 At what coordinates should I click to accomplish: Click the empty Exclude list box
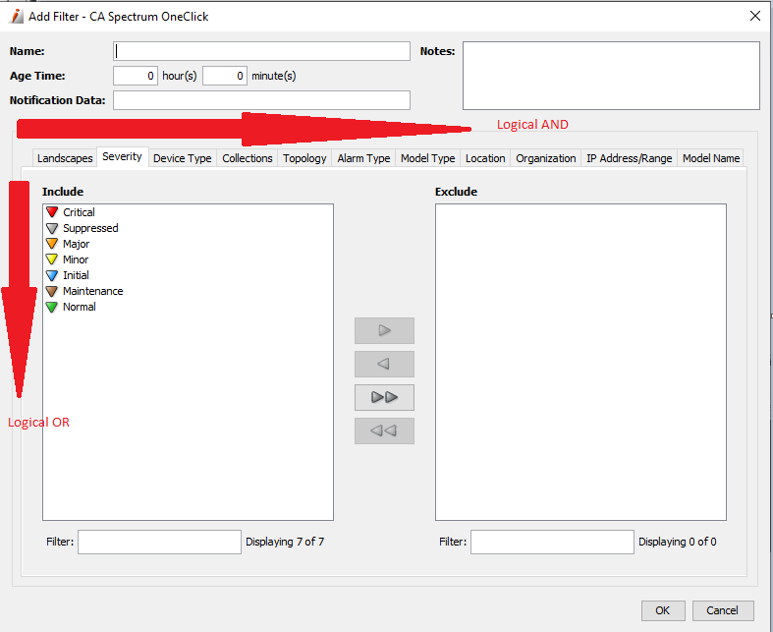pos(580,362)
